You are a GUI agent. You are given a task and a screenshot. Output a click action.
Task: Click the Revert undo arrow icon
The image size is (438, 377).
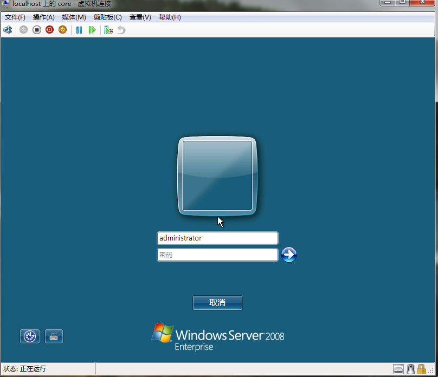(x=121, y=30)
